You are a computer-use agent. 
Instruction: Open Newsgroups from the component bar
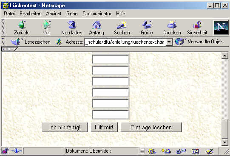pyautogui.click(x=181, y=151)
